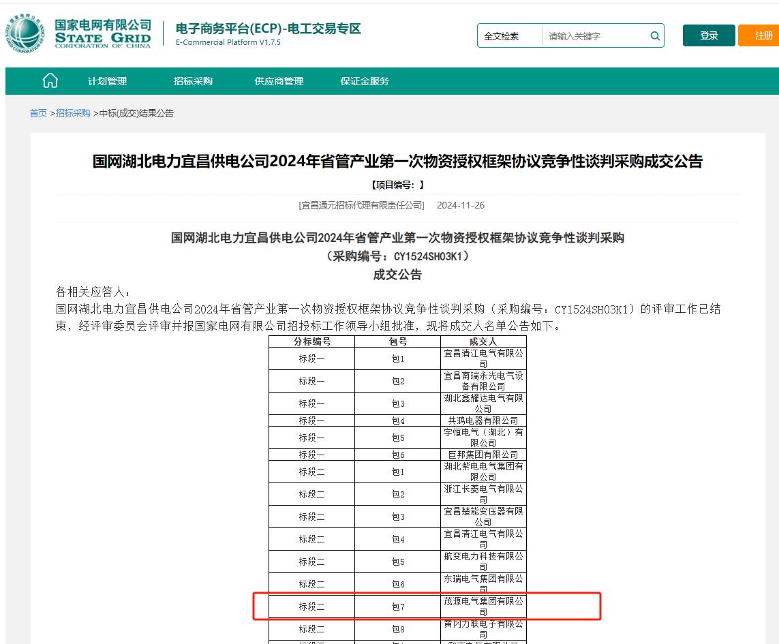Click the 成交人 column header
The width and height of the screenshot is (779, 644).
coord(483,341)
